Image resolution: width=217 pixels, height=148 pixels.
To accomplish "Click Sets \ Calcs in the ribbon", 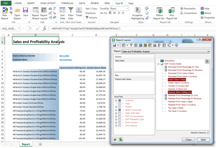I will [91, 9].
